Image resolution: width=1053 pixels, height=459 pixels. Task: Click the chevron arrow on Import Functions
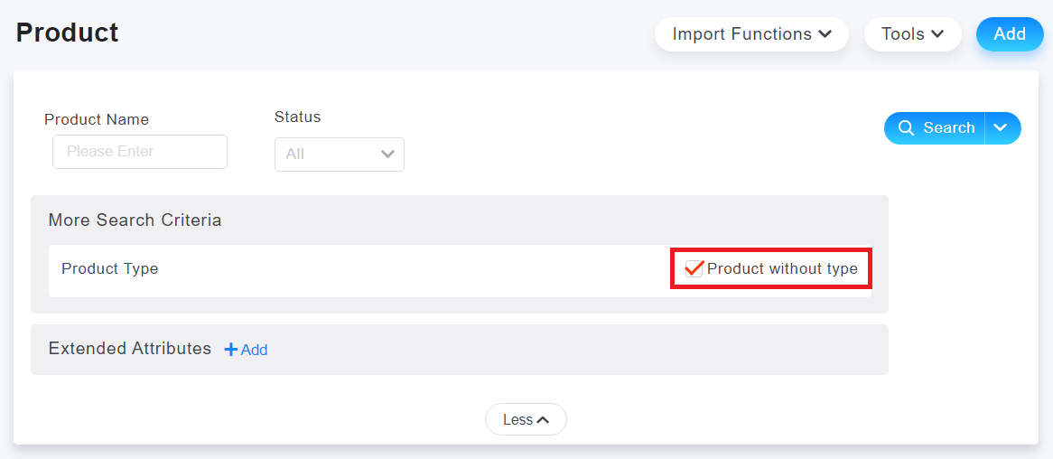(825, 34)
